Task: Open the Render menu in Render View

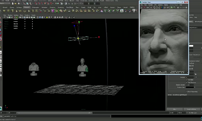Action: [x=150, y=5]
